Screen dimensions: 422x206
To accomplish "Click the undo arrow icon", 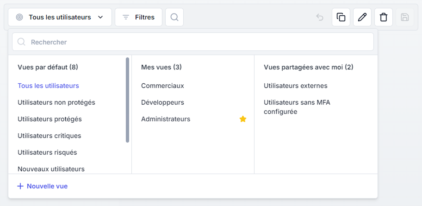I will point(320,17).
